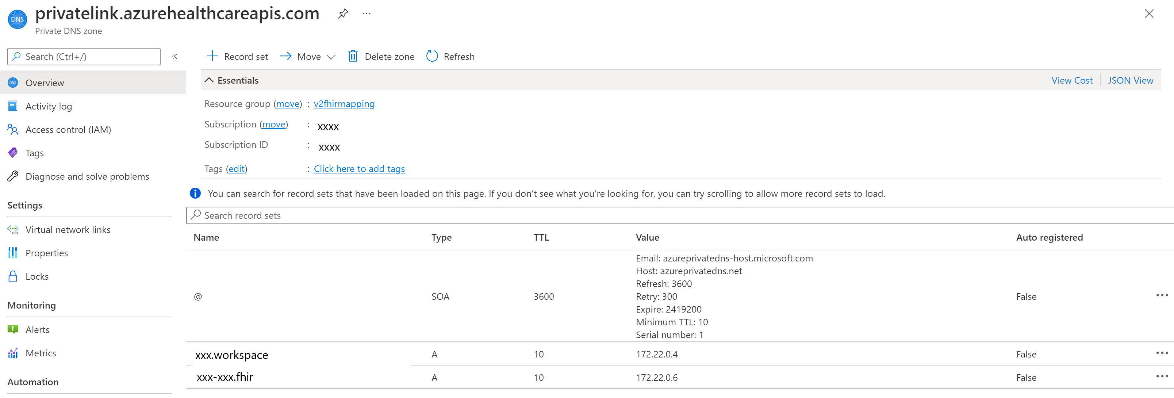Expand options for xxx.workspace record
1174x398 pixels.
1162,353
